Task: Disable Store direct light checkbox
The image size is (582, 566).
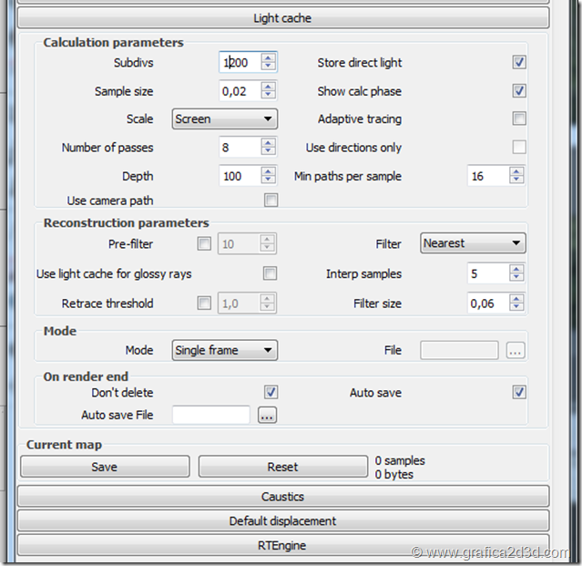Action: coord(519,63)
